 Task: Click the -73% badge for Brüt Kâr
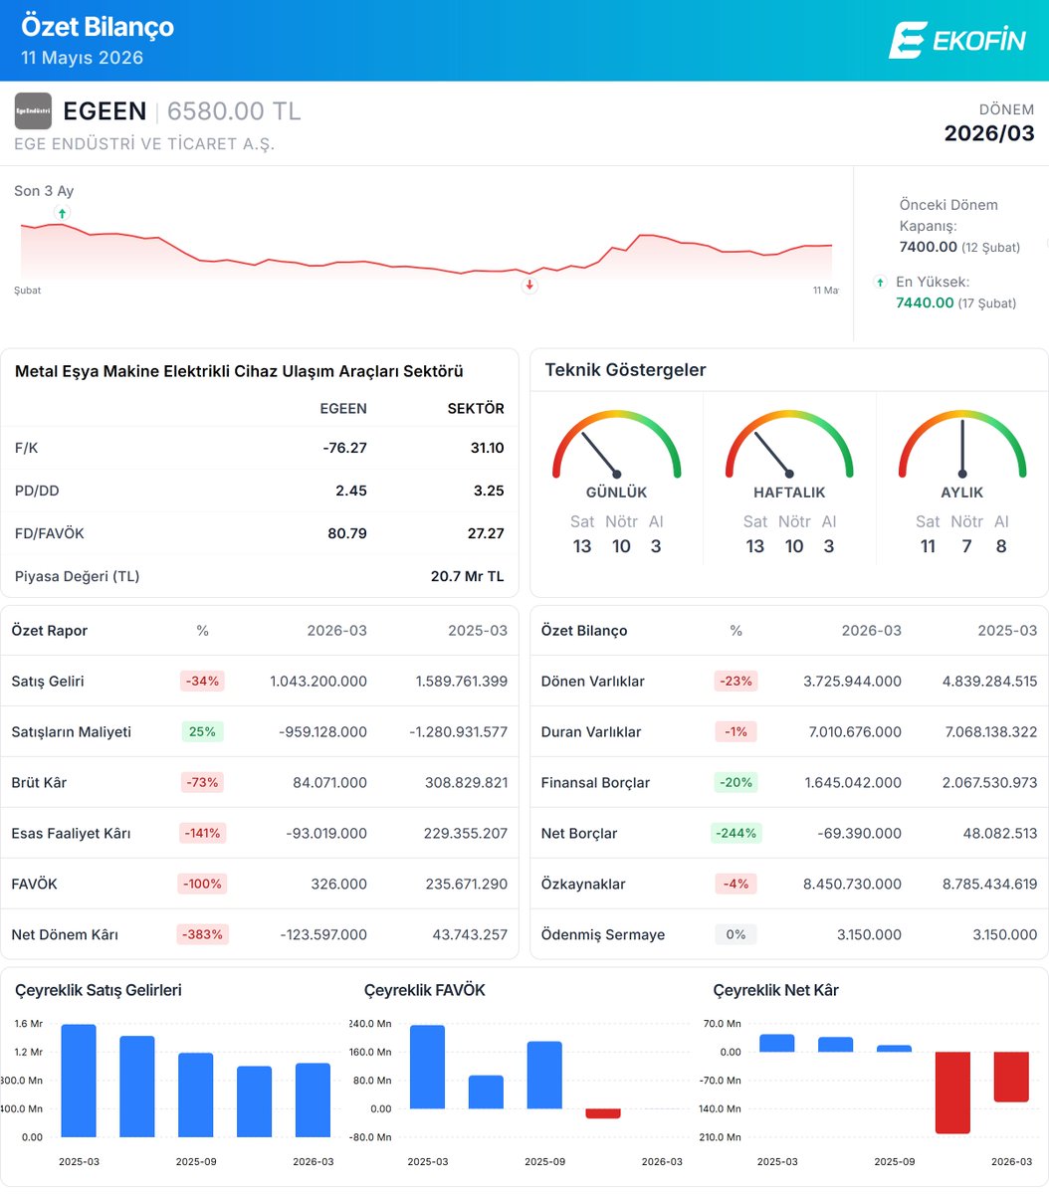(203, 782)
